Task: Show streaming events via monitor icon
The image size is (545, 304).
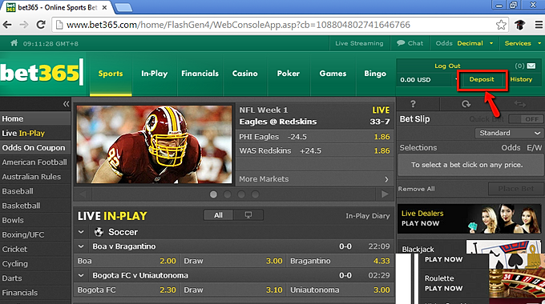Action: pyautogui.click(x=248, y=215)
